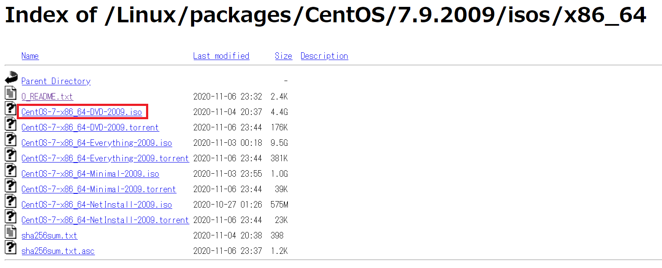
Task: Open the 0_README.txt file
Action: [47, 96]
